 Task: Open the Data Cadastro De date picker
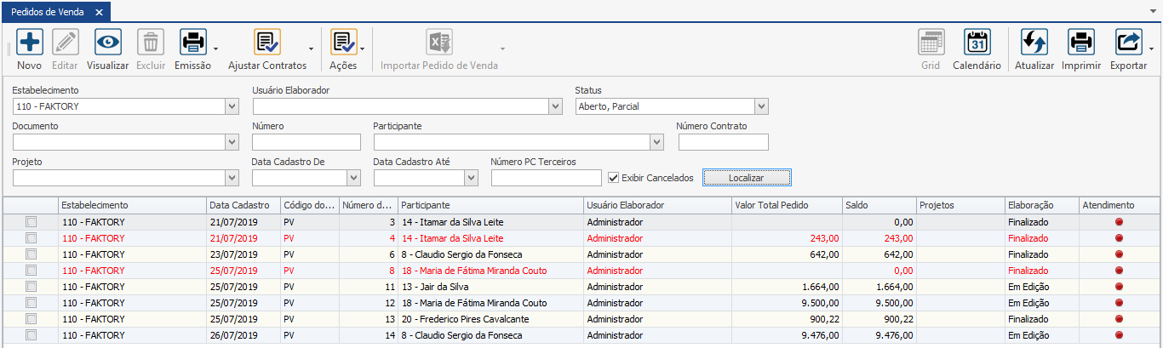353,178
